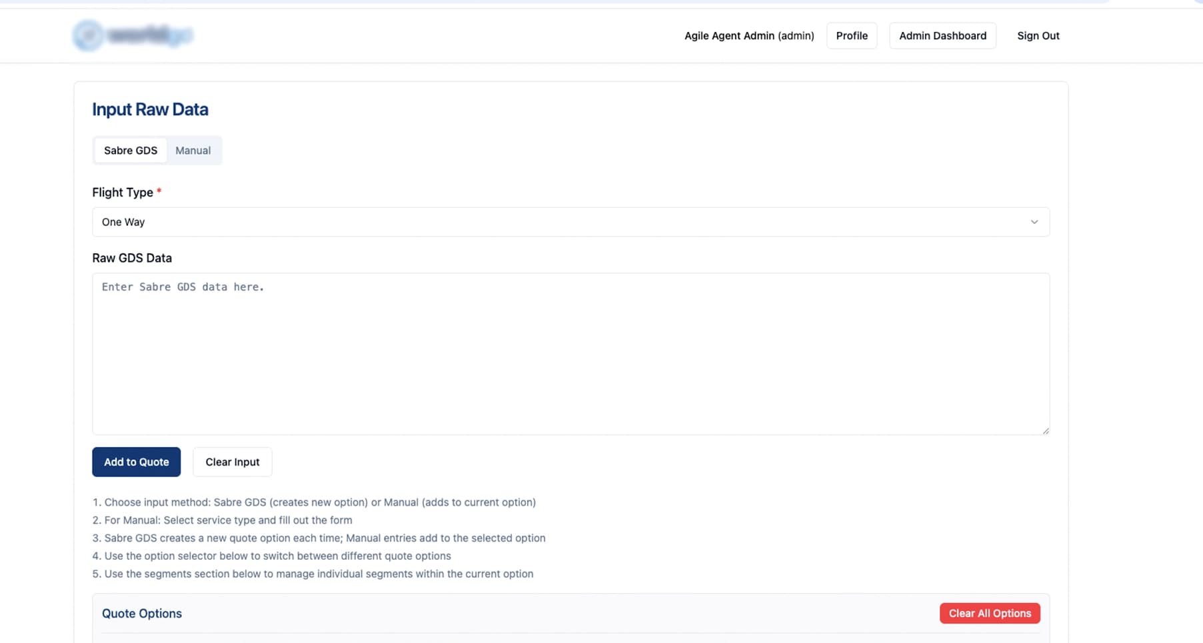Focus the Raw GDS Data text area
Screen dimensions: 1203x643
coord(570,354)
